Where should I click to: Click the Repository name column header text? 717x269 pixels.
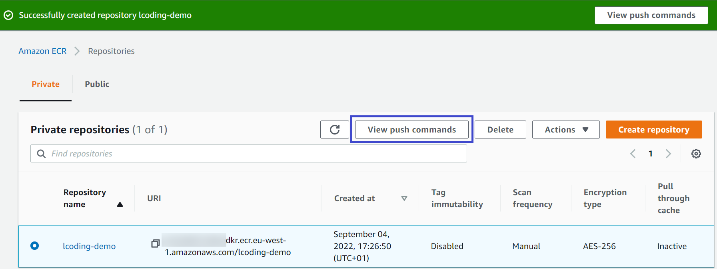[85, 198]
